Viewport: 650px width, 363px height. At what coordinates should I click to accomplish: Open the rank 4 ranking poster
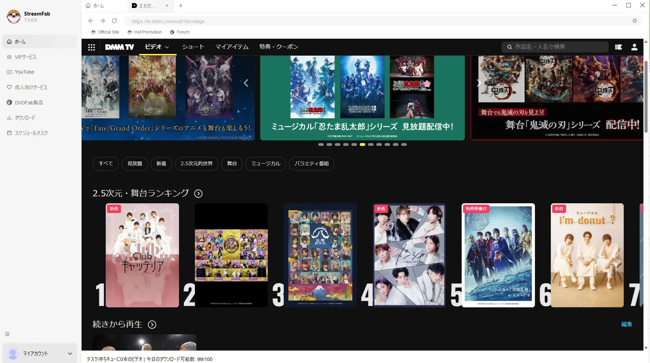(x=409, y=255)
